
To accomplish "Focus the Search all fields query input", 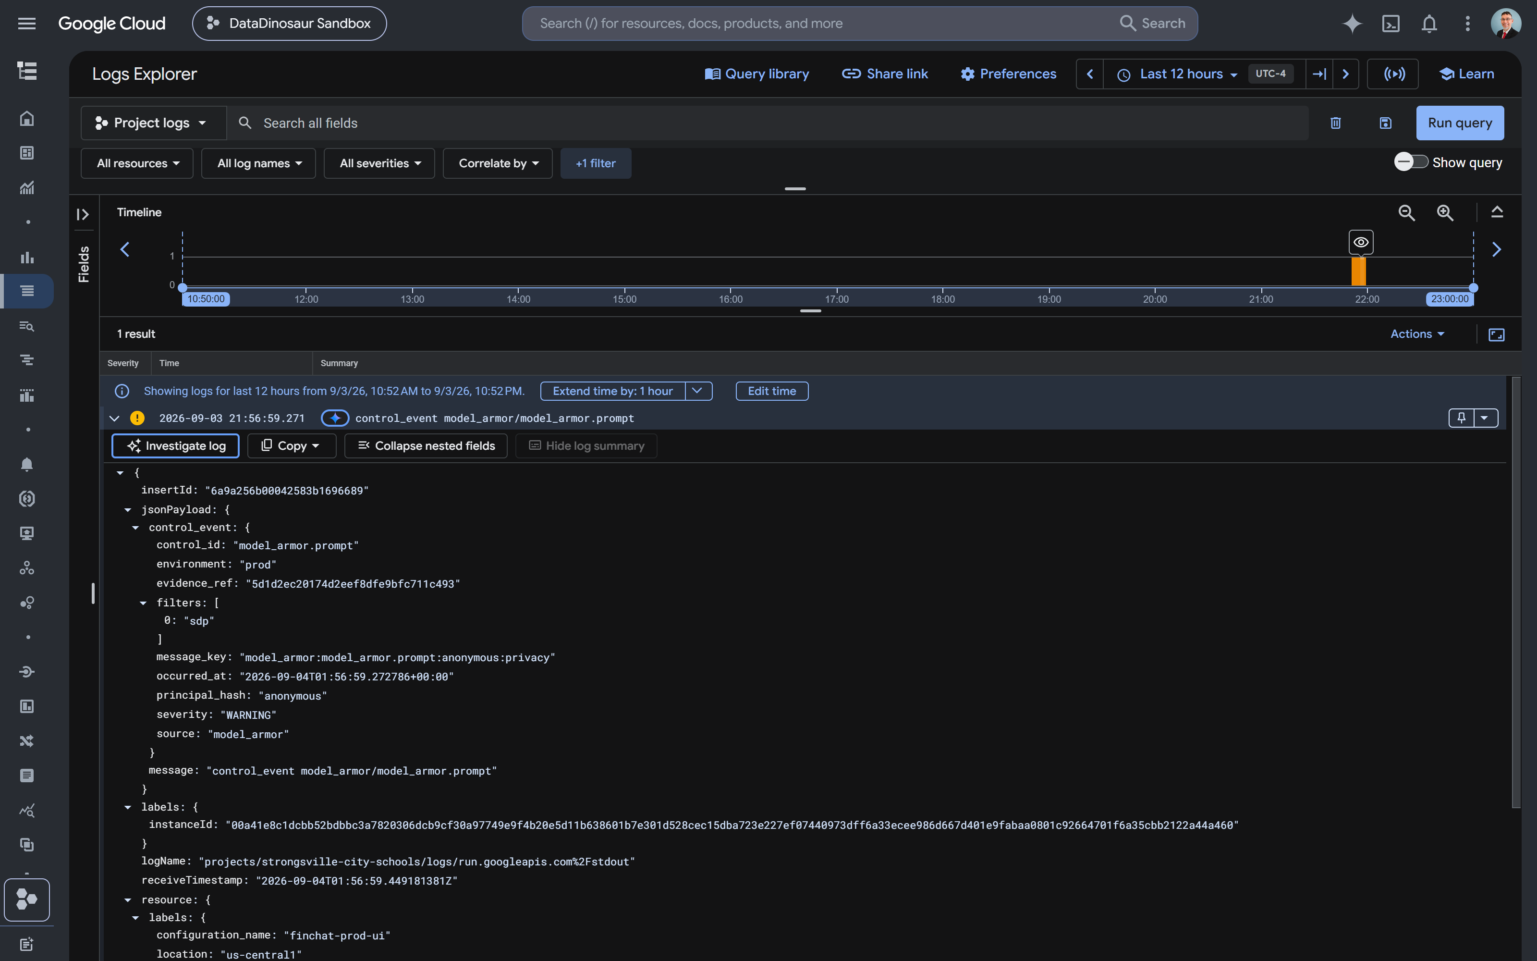I will [x=768, y=123].
